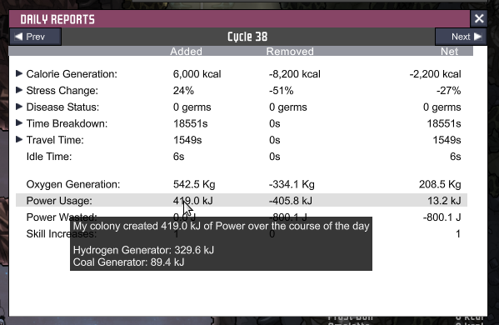
Task: Click the net -800.1 J power wasted value
Action: (x=442, y=217)
